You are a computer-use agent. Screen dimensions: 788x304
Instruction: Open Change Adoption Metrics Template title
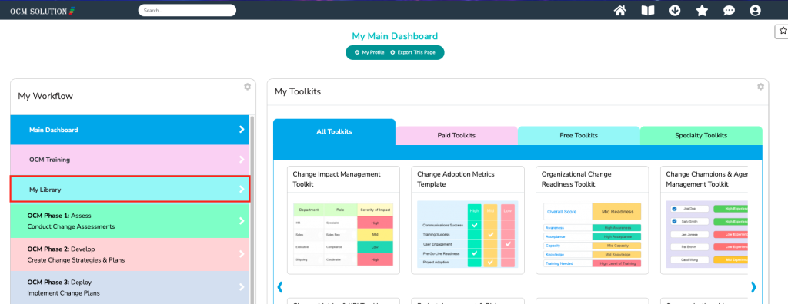[456, 179]
